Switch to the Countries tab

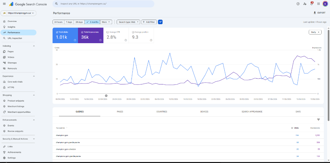click(x=162, y=112)
